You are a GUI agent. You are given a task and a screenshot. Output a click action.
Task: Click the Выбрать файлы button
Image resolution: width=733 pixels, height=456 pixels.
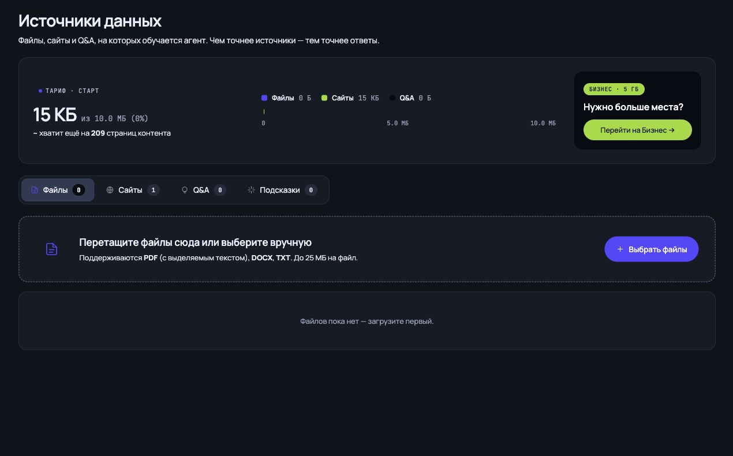coord(652,249)
